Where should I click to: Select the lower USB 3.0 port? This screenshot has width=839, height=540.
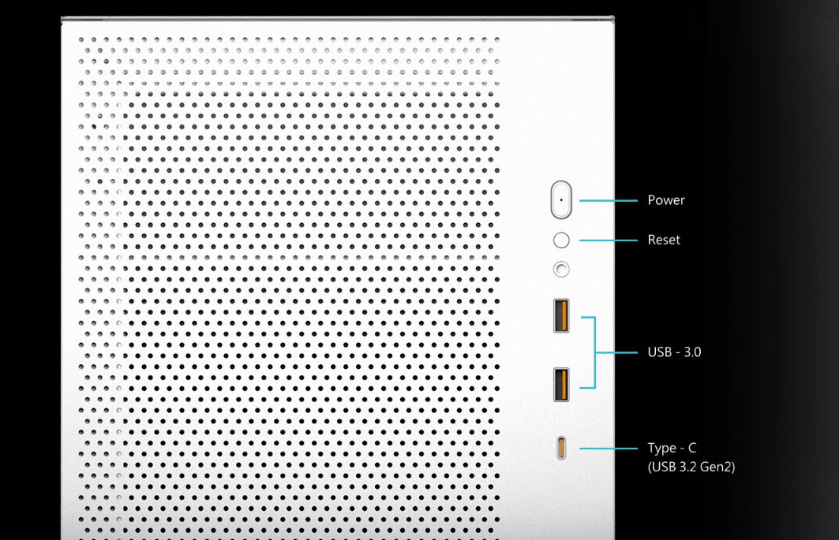coord(561,384)
